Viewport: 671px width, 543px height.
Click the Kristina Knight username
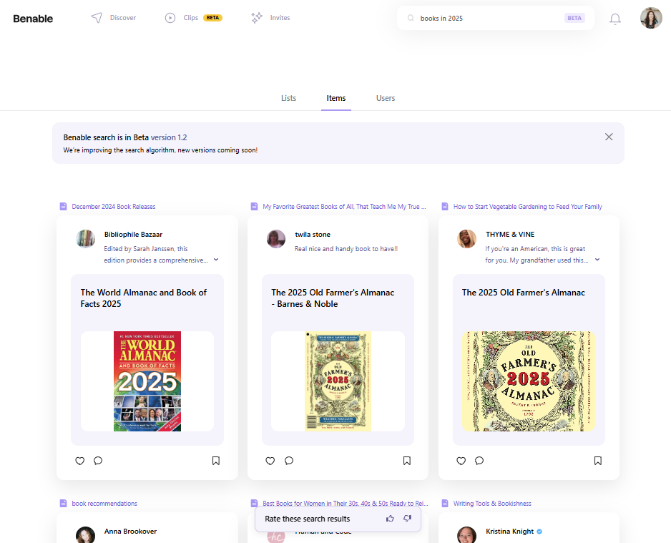pos(509,532)
